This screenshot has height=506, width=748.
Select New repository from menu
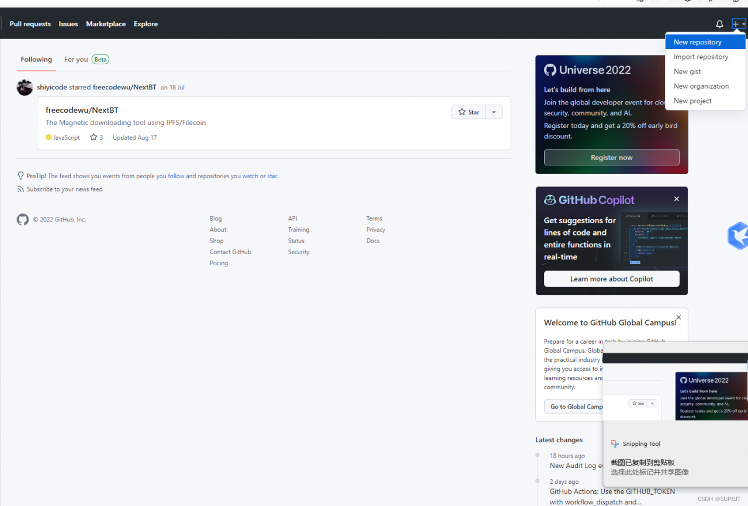click(x=705, y=42)
